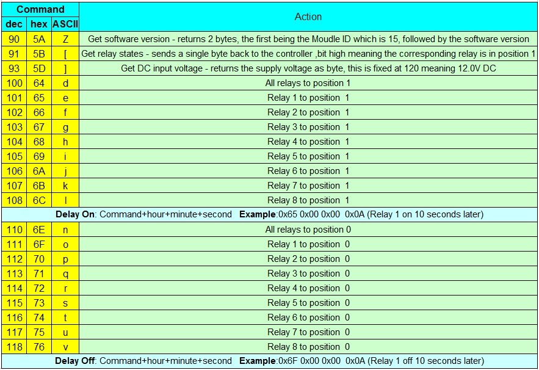Select 'Relay 5 to position 0' text
This screenshot has height=370, width=539.
coord(308,303)
